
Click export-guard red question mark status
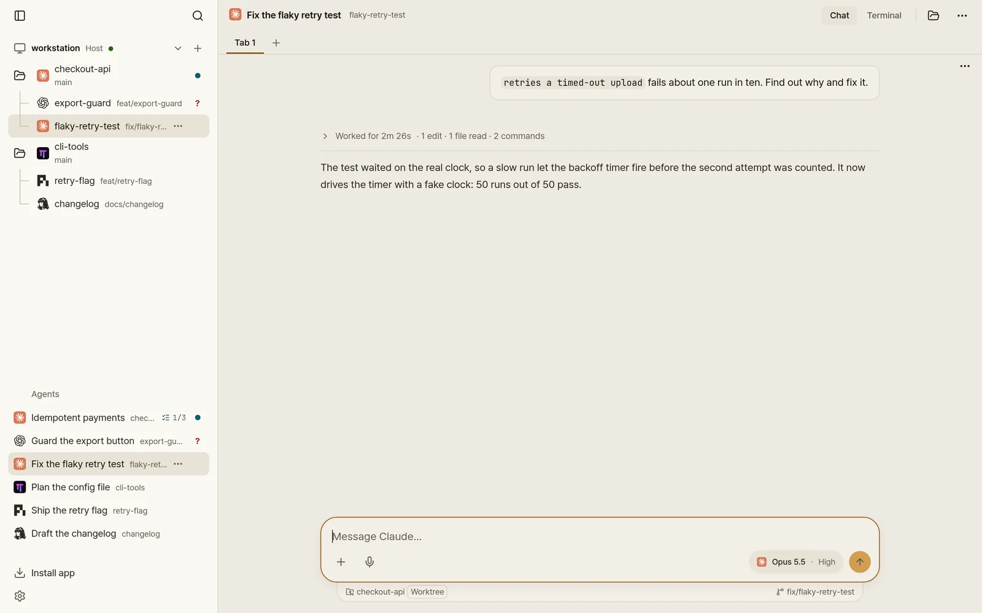197,103
